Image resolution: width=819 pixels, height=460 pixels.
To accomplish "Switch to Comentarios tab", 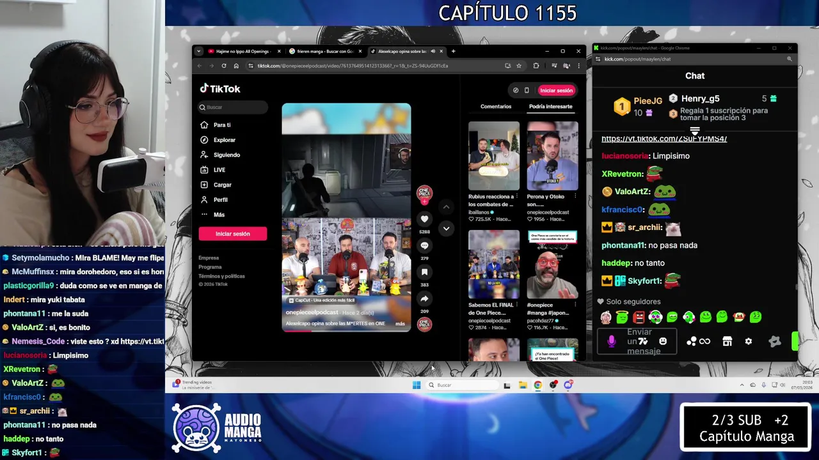I will coord(496,107).
